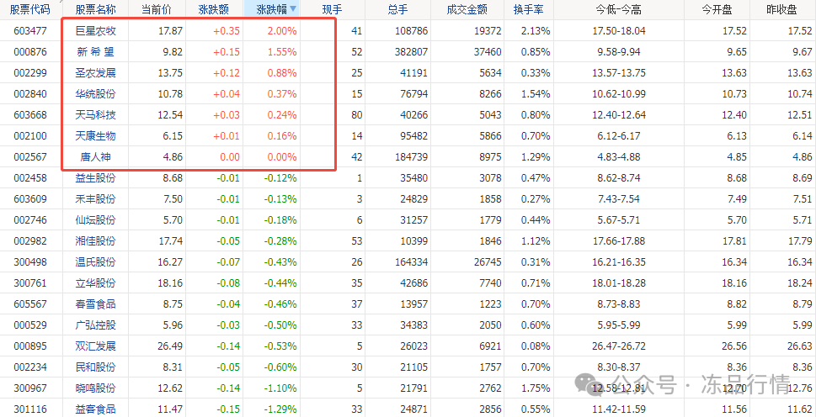Select stock code 002299
Viewport: 816px width, 417px height.
click(x=30, y=73)
